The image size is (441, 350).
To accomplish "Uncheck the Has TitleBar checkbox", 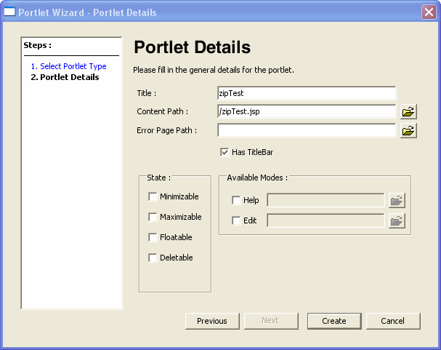I will coord(224,152).
